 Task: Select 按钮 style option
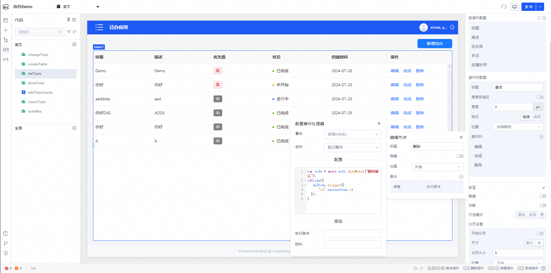click(537, 117)
